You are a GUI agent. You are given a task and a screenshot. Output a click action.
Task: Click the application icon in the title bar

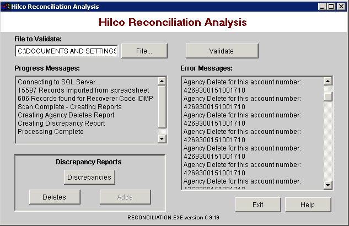[6, 7]
